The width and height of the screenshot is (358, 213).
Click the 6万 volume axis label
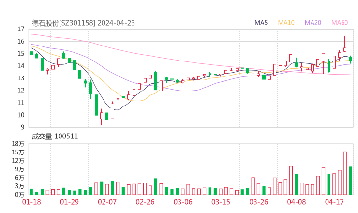tap(20, 178)
